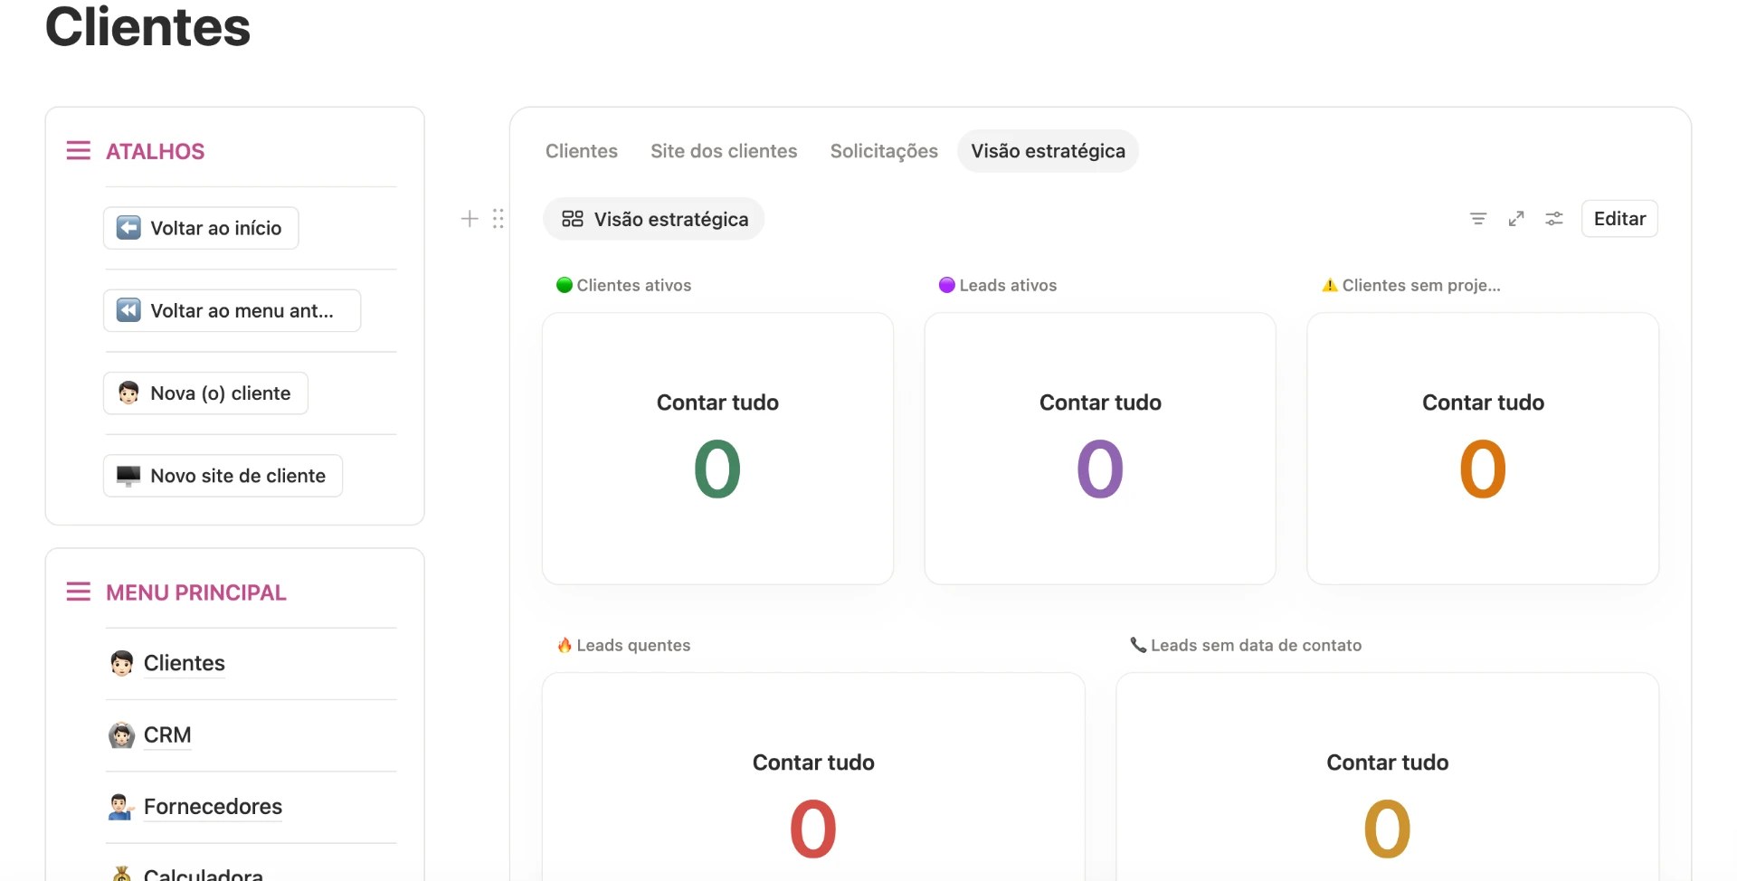Click the ATALHOS hamburger menu icon
Viewport: 1737px width, 881px height.
point(79,150)
